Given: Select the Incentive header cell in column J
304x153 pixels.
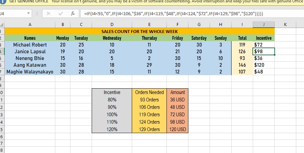Looking at the screenshot, I should [x=264, y=38].
